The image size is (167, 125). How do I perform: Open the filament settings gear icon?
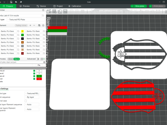click(x=43, y=25)
